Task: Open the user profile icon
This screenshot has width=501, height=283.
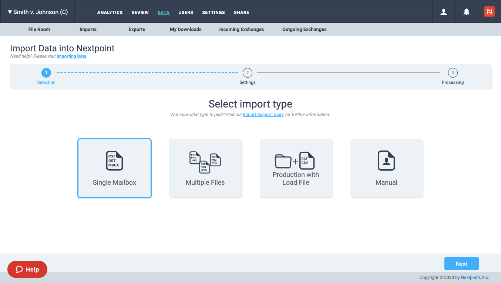Action: [x=444, y=12]
